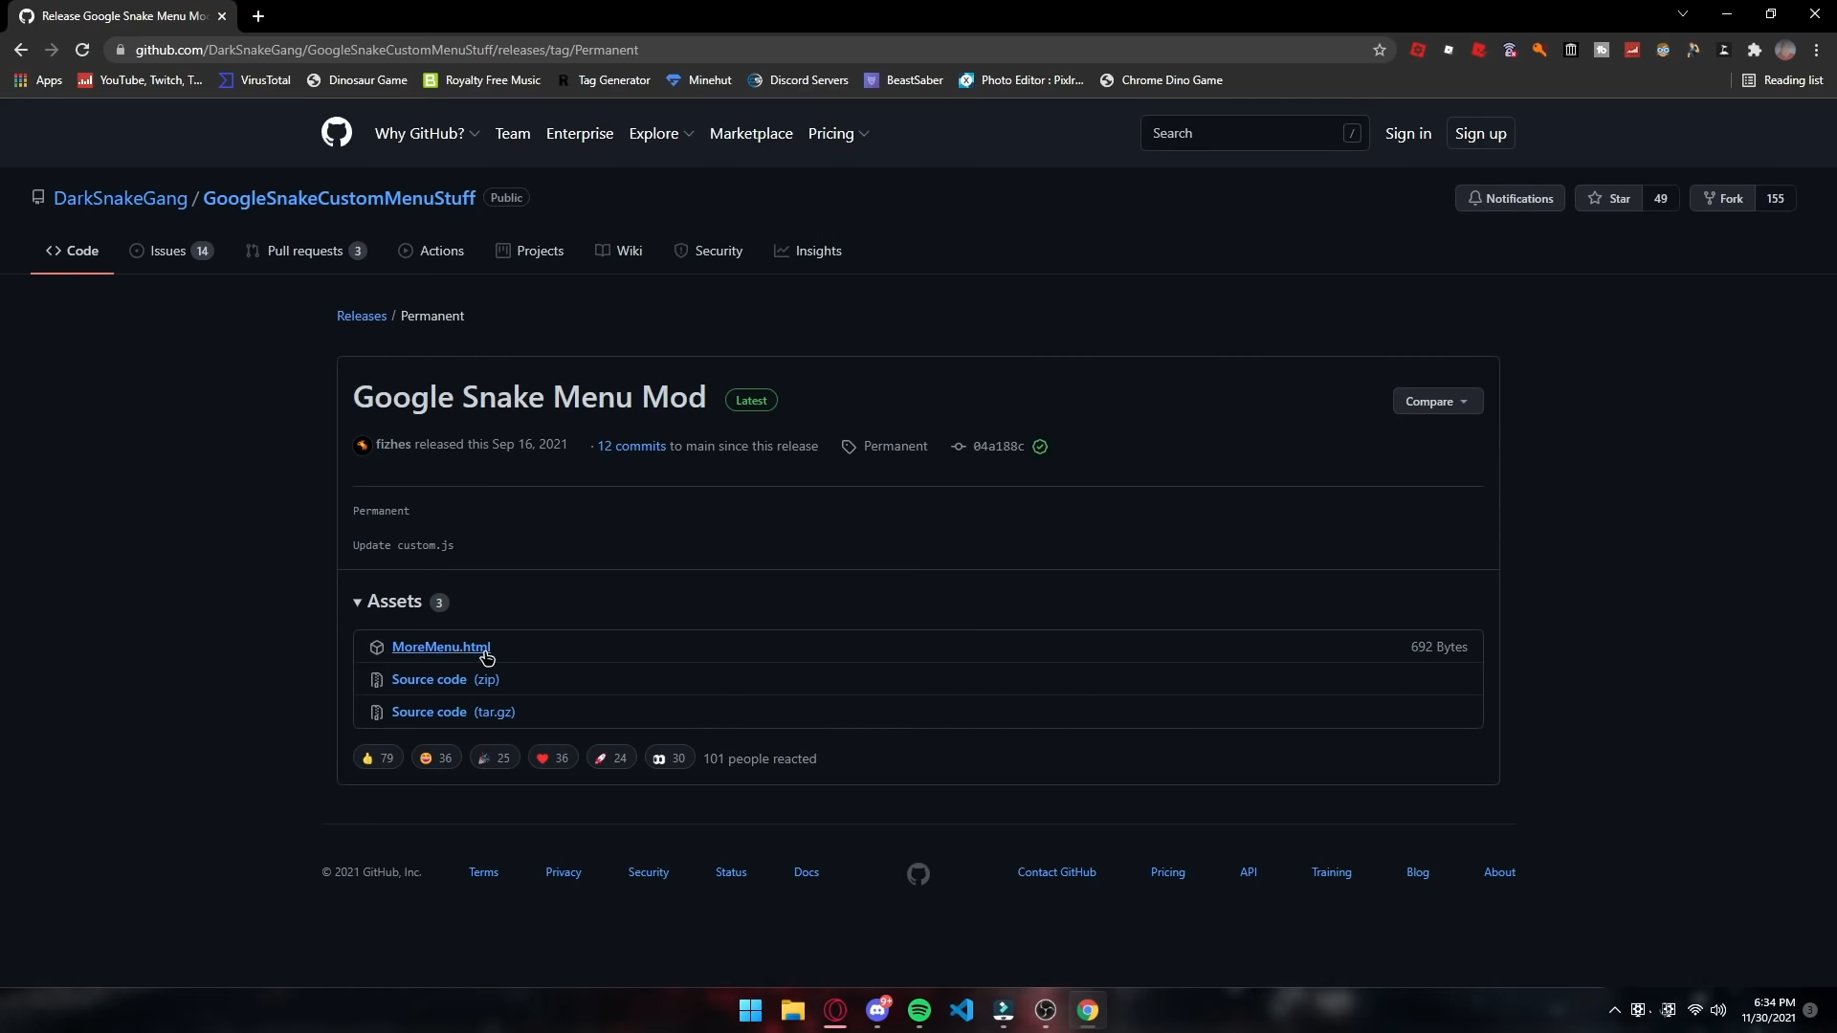1837x1033 pixels.
Task: Click the smiley reaction 36
Action: pyautogui.click(x=436, y=758)
